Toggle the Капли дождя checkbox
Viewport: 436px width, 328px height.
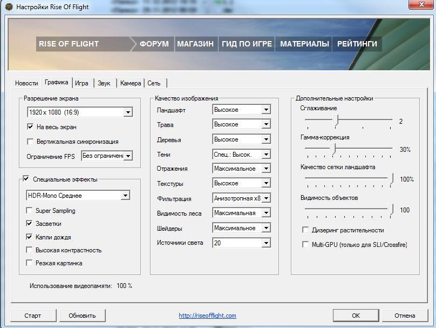click(x=29, y=237)
